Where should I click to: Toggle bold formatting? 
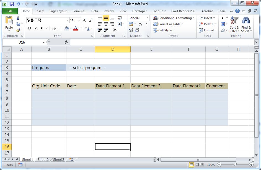tap(29, 28)
